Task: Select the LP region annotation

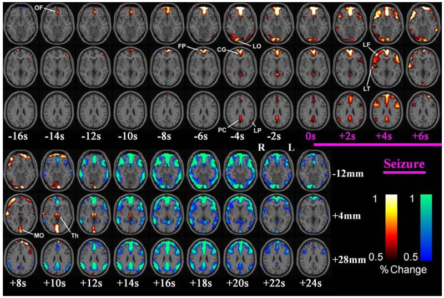Action: 257,130
